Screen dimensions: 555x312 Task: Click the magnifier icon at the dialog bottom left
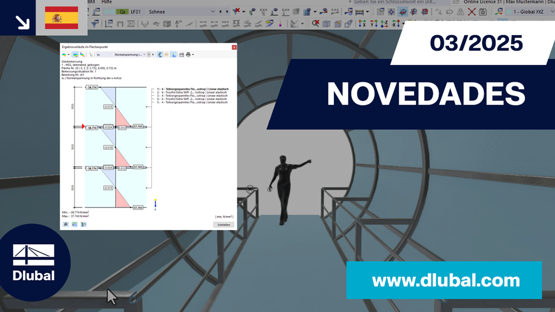(x=66, y=224)
